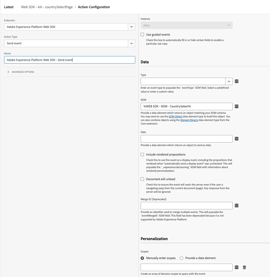
Task: Open data element picker for Merge ID field
Action: [237, 206]
